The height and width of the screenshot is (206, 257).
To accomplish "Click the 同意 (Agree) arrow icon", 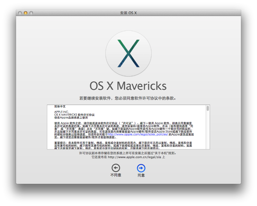I will [141, 168].
